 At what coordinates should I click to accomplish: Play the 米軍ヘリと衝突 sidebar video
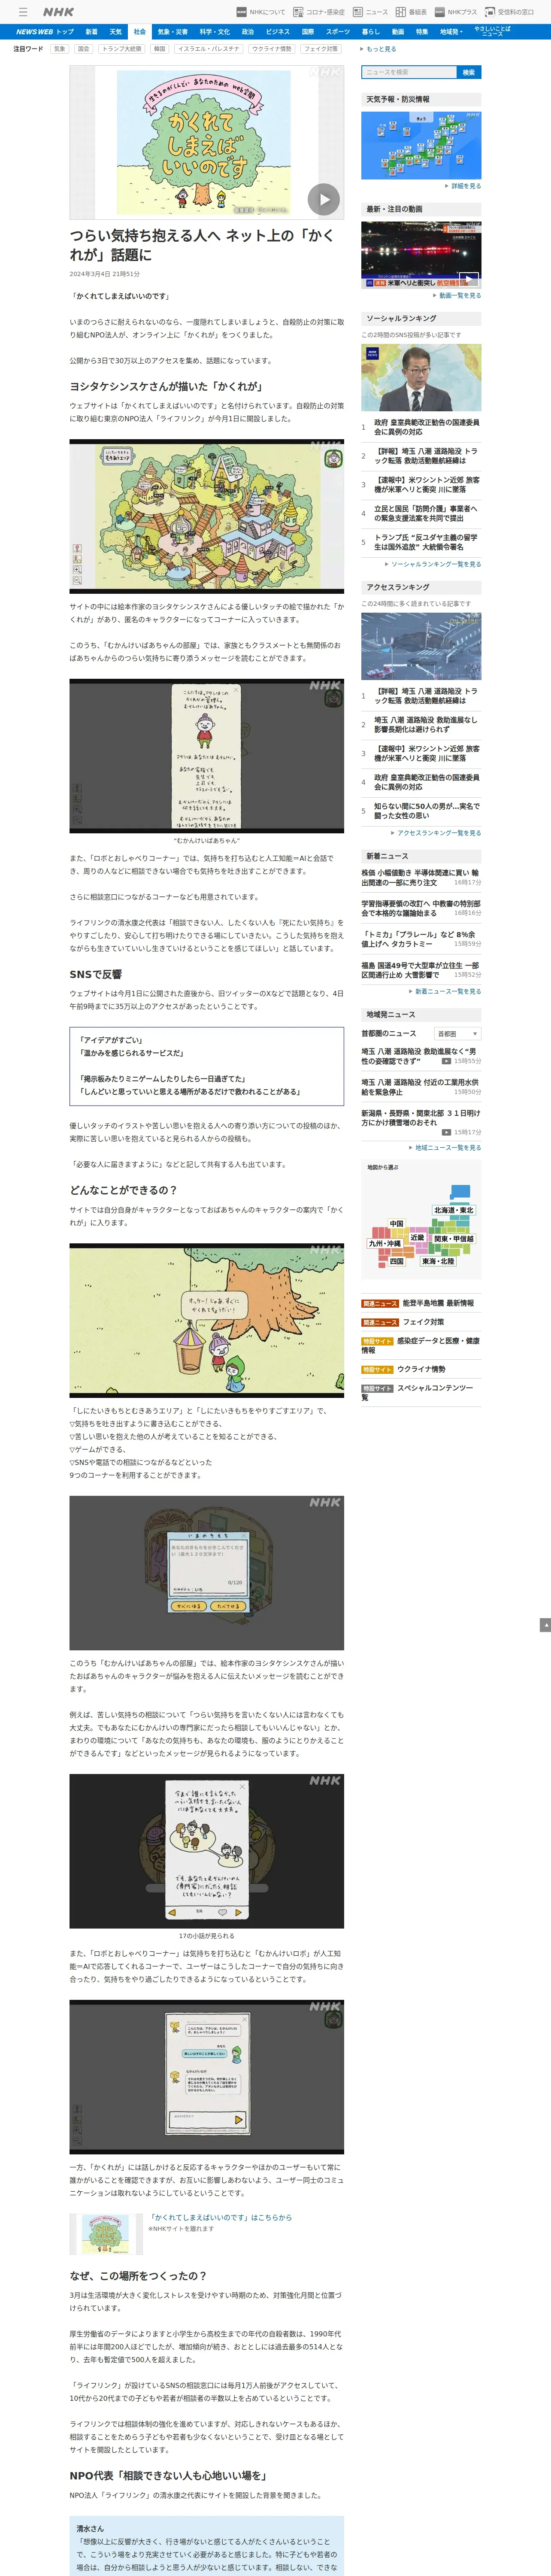coord(468,280)
